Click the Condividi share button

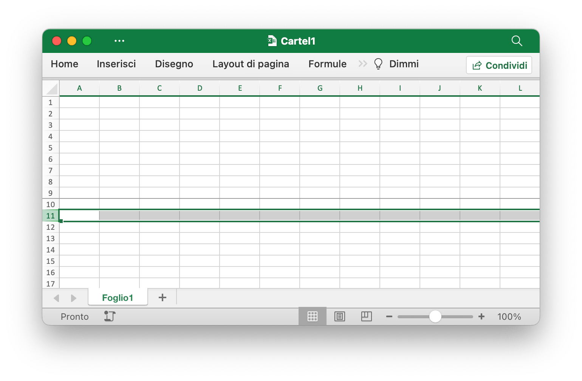499,65
